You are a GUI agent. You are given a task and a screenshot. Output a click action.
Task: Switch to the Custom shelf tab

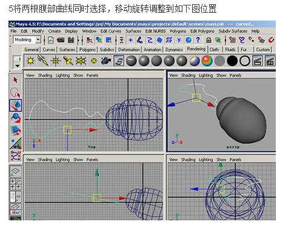click(263, 50)
